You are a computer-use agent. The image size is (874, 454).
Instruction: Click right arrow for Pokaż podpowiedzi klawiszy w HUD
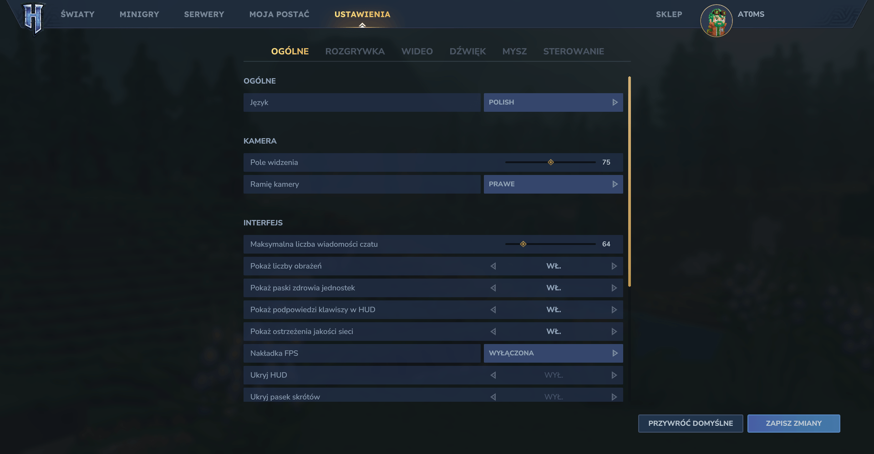(x=614, y=310)
